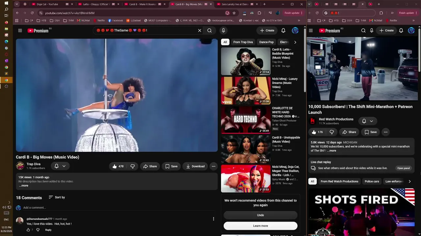This screenshot has width=421, height=236.
Task: Expand the 10,000 Subscribers description with ...more
Action: pos(332,151)
